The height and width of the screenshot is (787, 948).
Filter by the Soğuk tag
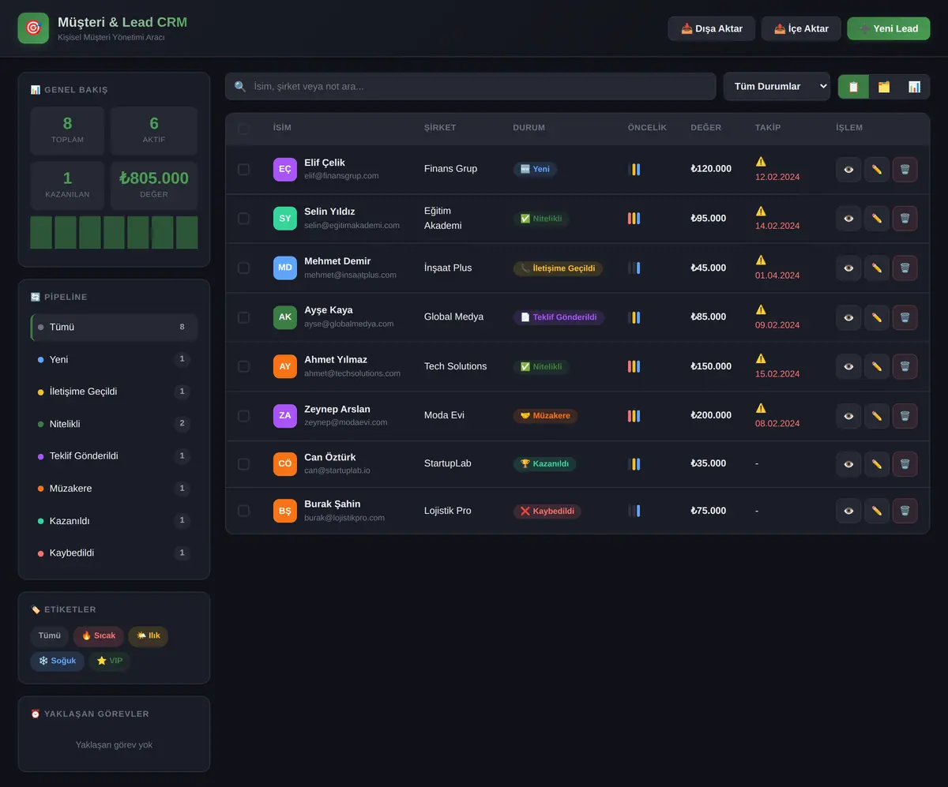(x=58, y=661)
